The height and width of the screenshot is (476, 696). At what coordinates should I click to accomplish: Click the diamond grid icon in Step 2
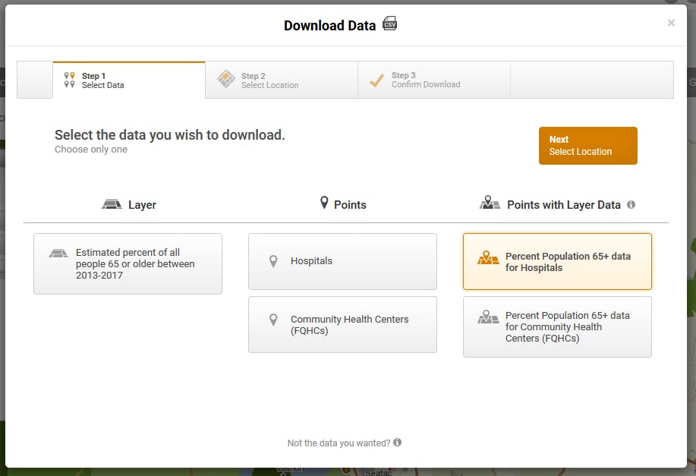[226, 79]
